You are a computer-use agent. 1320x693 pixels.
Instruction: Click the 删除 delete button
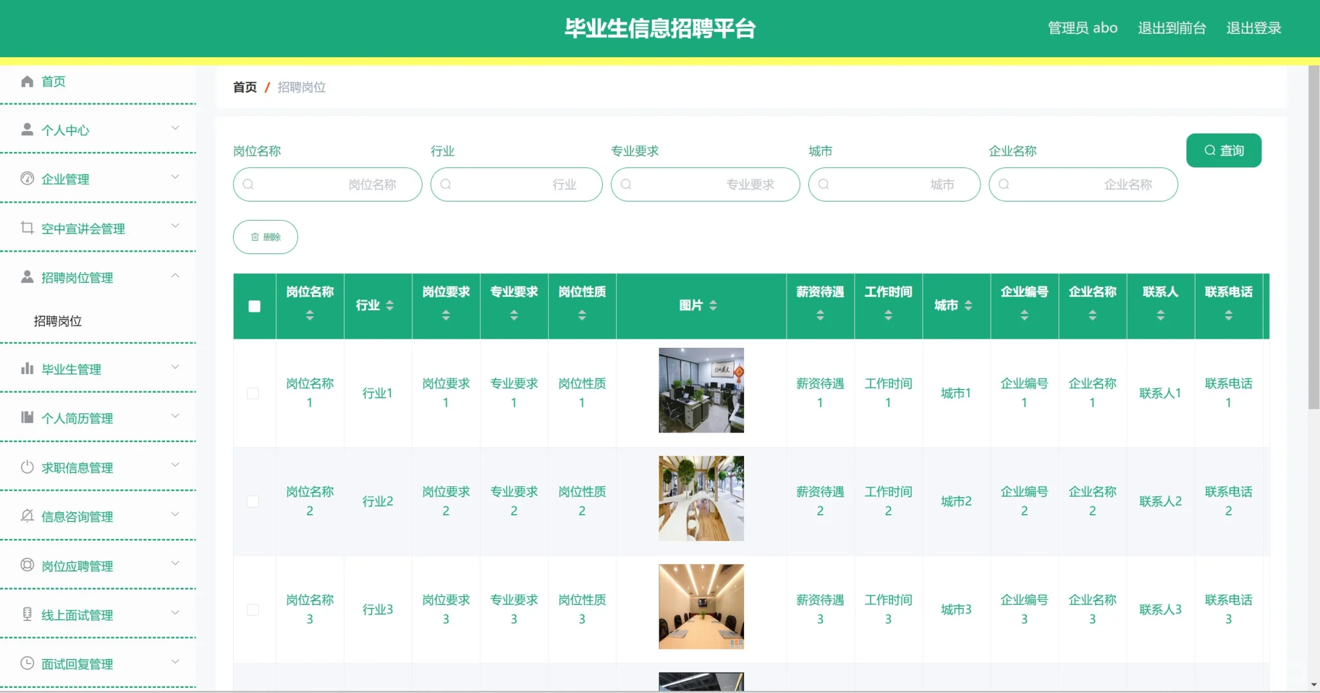tap(265, 236)
